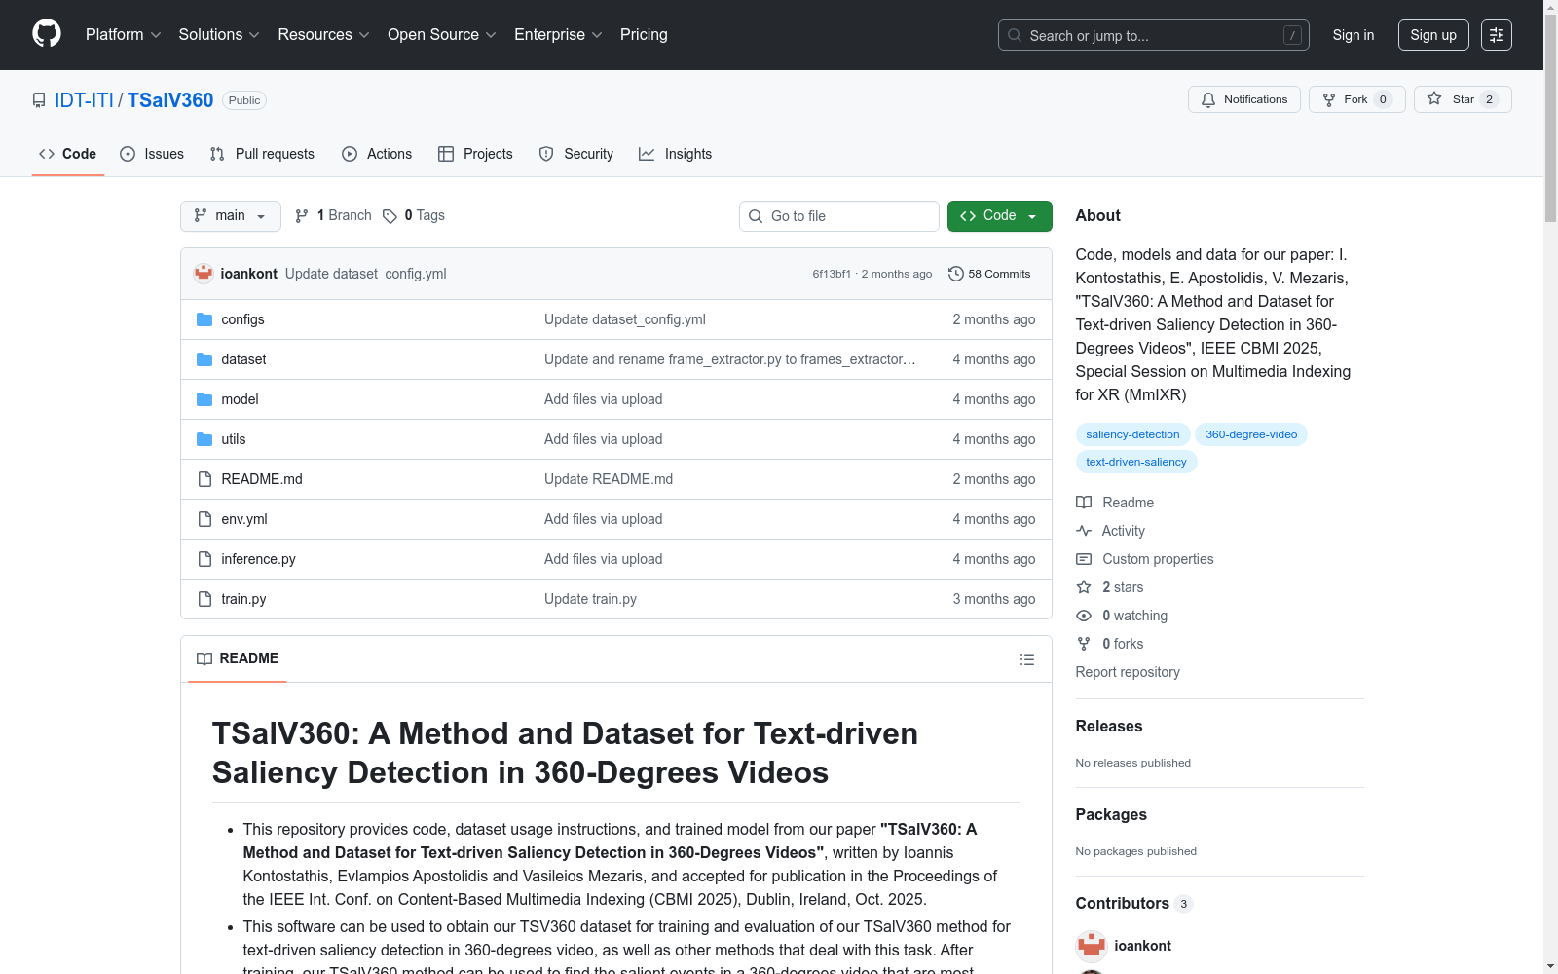The width and height of the screenshot is (1558, 974).
Task: Switch to the Issues tab
Action: tap(152, 154)
